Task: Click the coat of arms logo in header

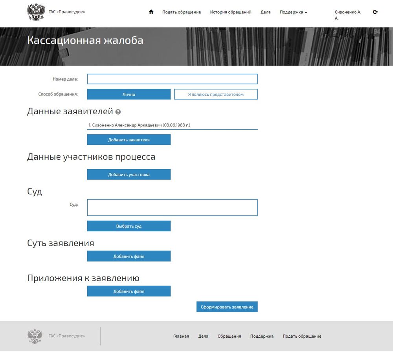Action: [36, 12]
